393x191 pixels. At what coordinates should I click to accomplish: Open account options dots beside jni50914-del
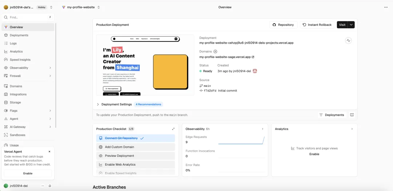43,186
